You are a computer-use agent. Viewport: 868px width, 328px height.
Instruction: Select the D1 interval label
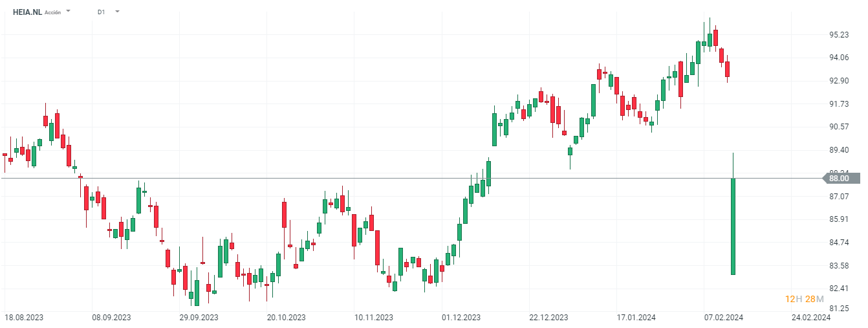click(x=102, y=12)
